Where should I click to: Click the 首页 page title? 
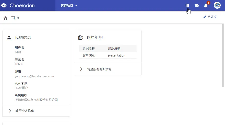[x=15, y=18]
